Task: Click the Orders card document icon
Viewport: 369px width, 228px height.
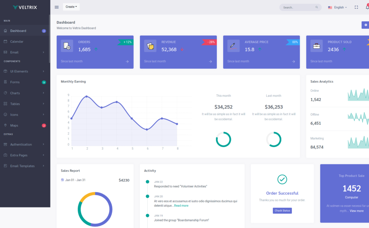Action: (67, 46)
